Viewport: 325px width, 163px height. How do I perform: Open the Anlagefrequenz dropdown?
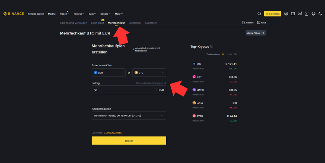tap(129, 116)
